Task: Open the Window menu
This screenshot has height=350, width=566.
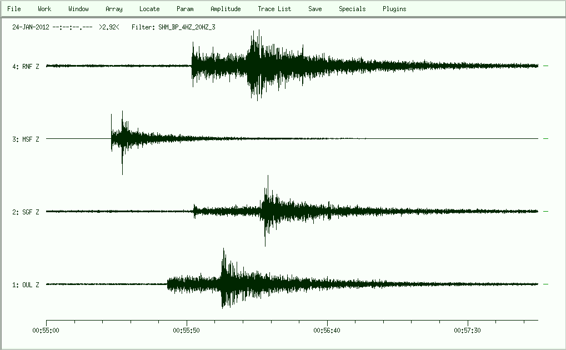Action: tap(78, 9)
